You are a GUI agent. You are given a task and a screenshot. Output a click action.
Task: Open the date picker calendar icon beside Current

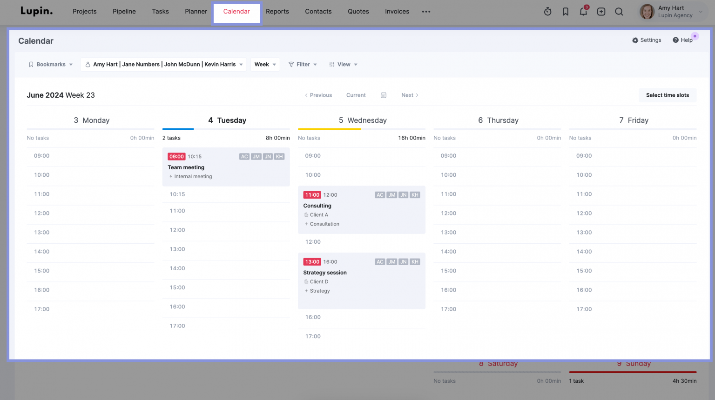(x=384, y=95)
